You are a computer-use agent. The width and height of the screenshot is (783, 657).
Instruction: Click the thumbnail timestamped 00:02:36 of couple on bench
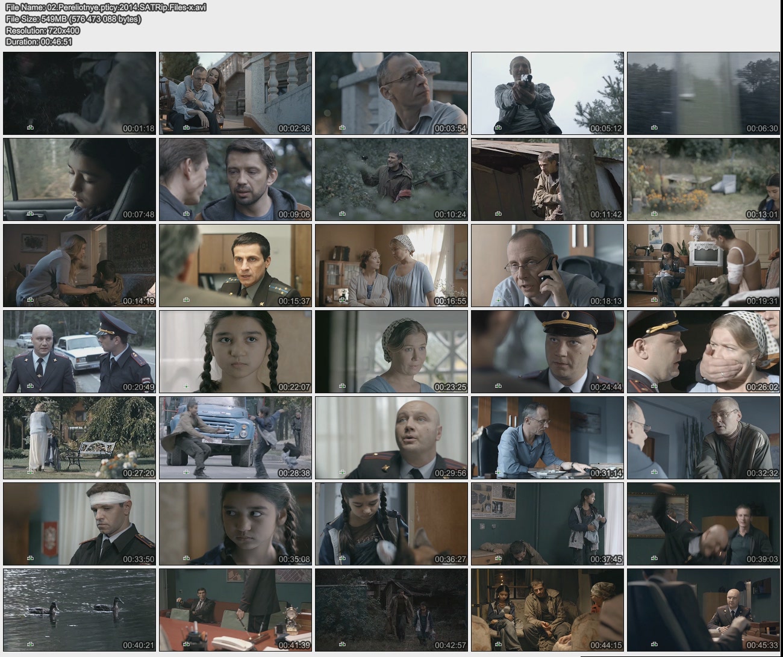coord(235,93)
